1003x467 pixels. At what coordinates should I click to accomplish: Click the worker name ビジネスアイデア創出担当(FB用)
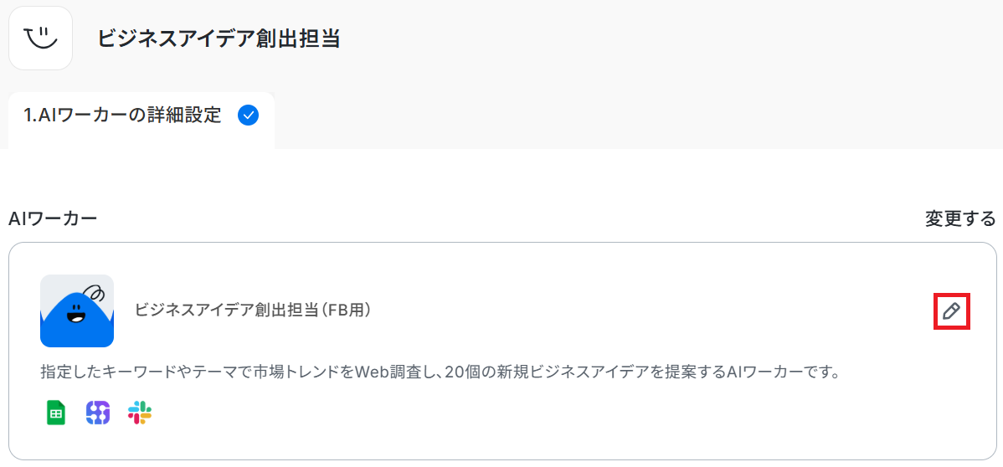pos(254,310)
